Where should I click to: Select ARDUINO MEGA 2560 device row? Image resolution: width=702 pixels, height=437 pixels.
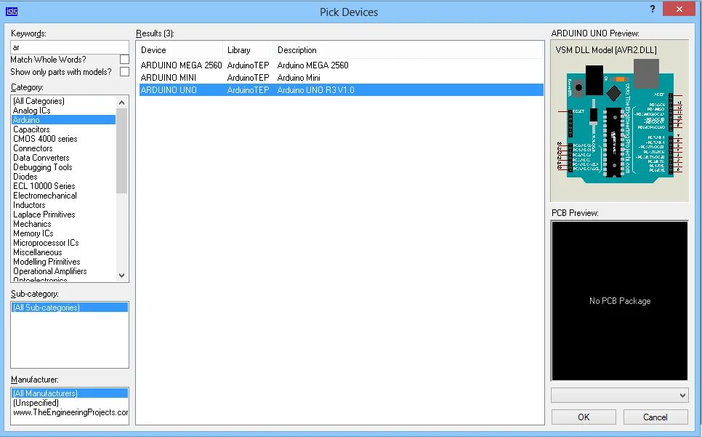click(341, 65)
